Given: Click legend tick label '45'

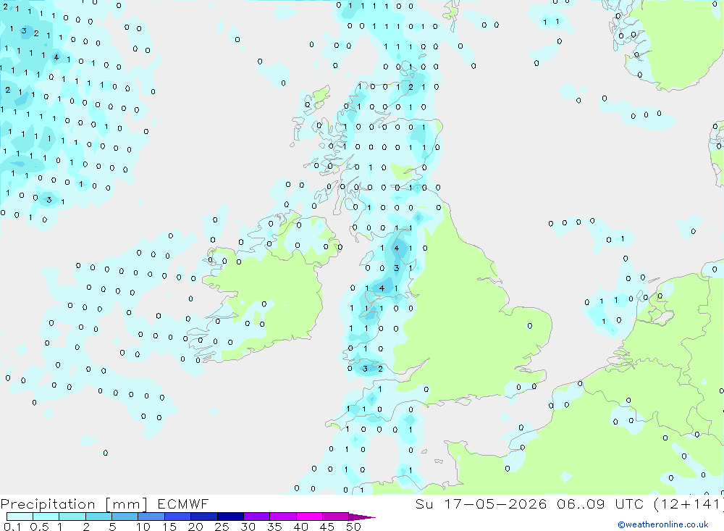Looking at the screenshot, I should (x=327, y=527).
